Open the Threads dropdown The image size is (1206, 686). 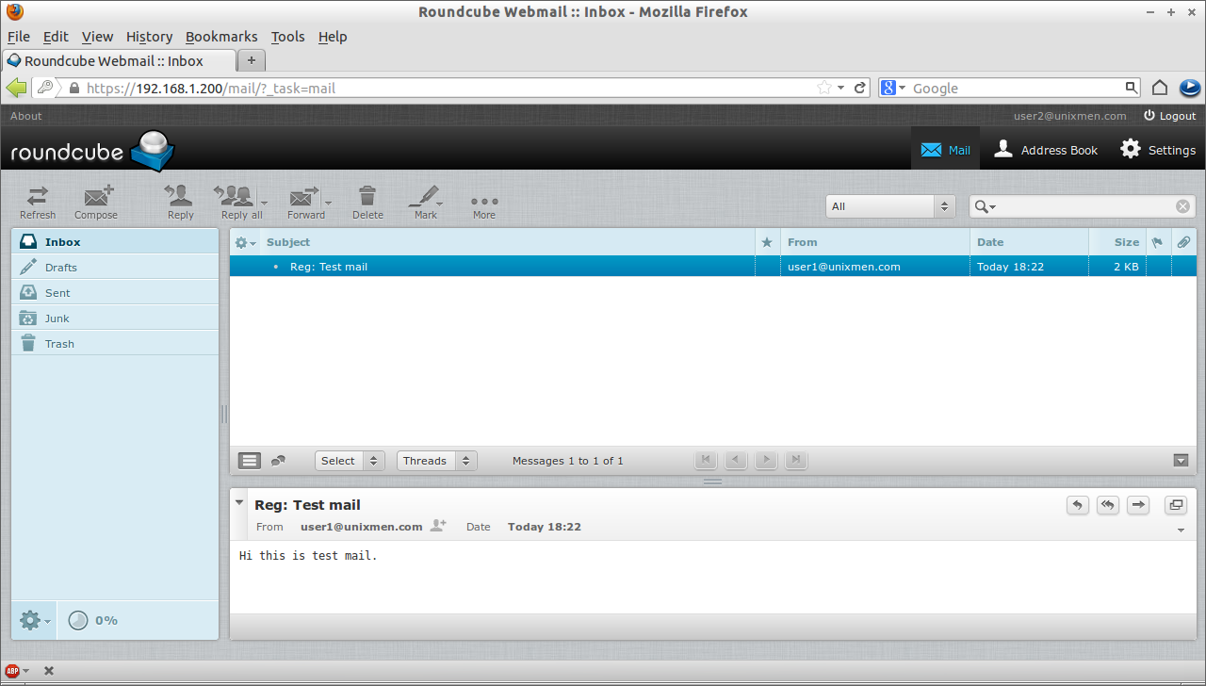coord(437,461)
